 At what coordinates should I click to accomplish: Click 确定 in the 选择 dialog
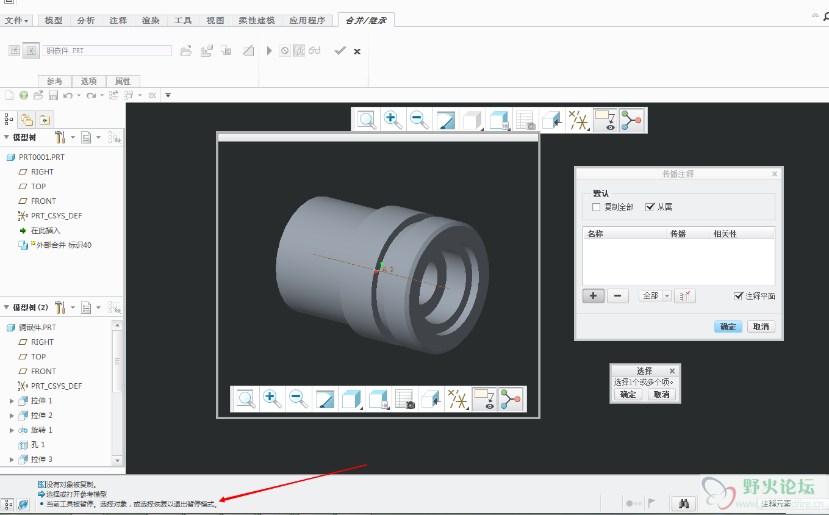coord(628,394)
